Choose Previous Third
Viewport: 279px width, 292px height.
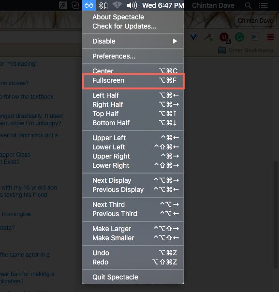click(x=133, y=214)
